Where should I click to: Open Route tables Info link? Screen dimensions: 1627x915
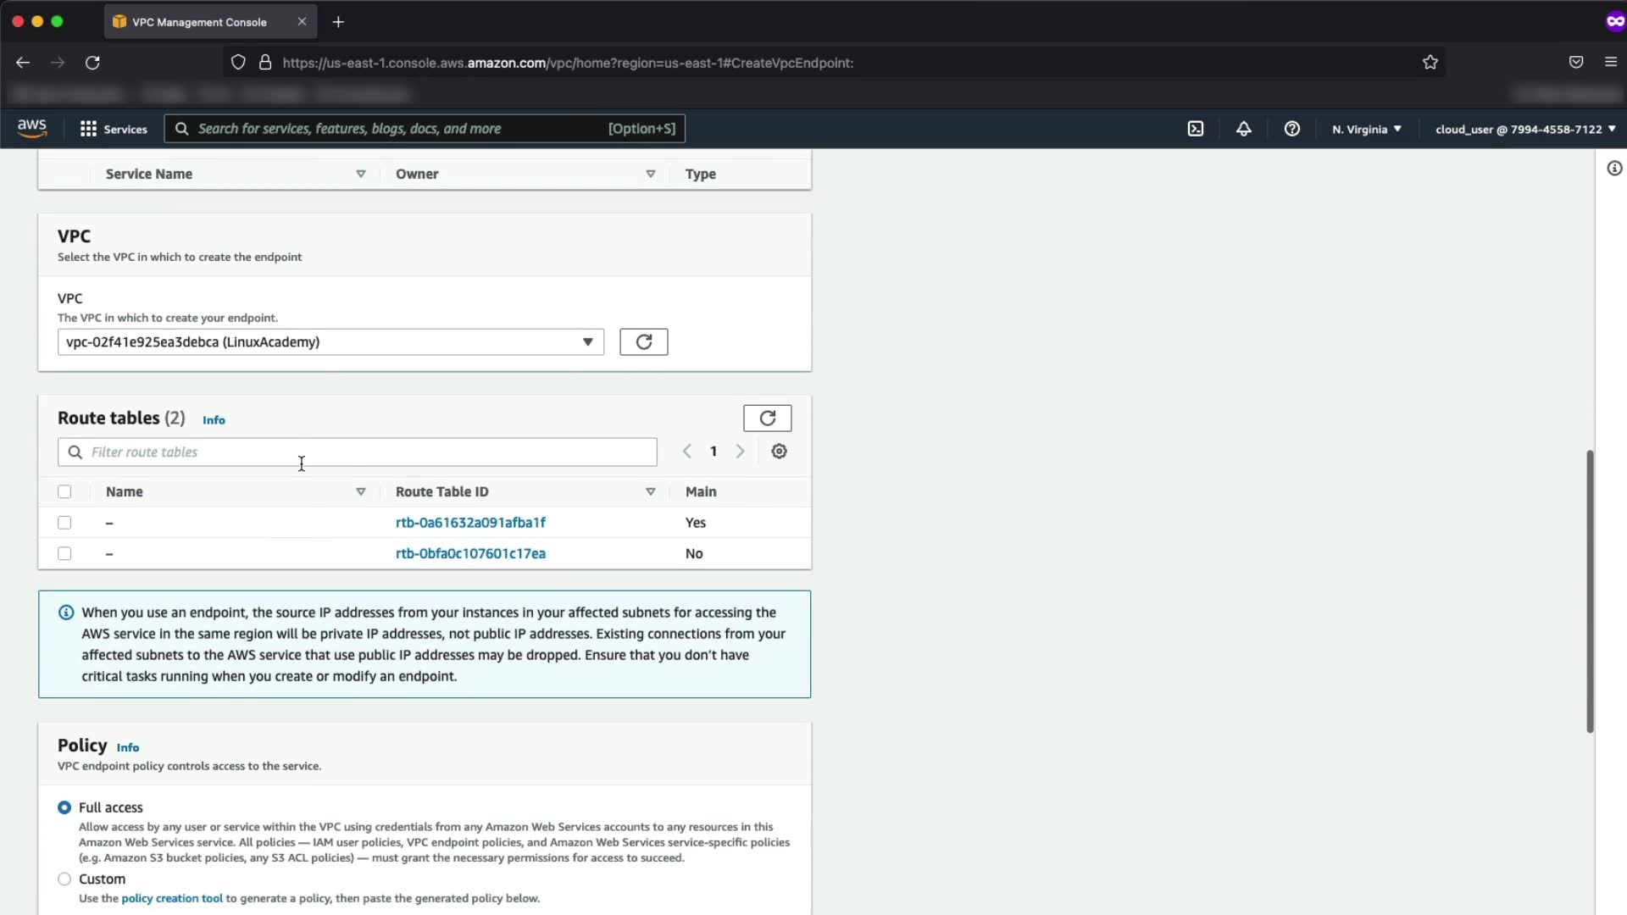tap(214, 420)
